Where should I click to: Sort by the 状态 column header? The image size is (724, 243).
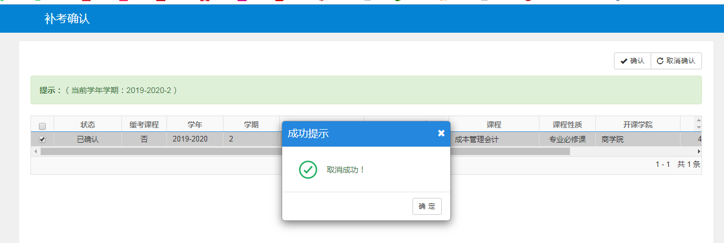click(87, 125)
